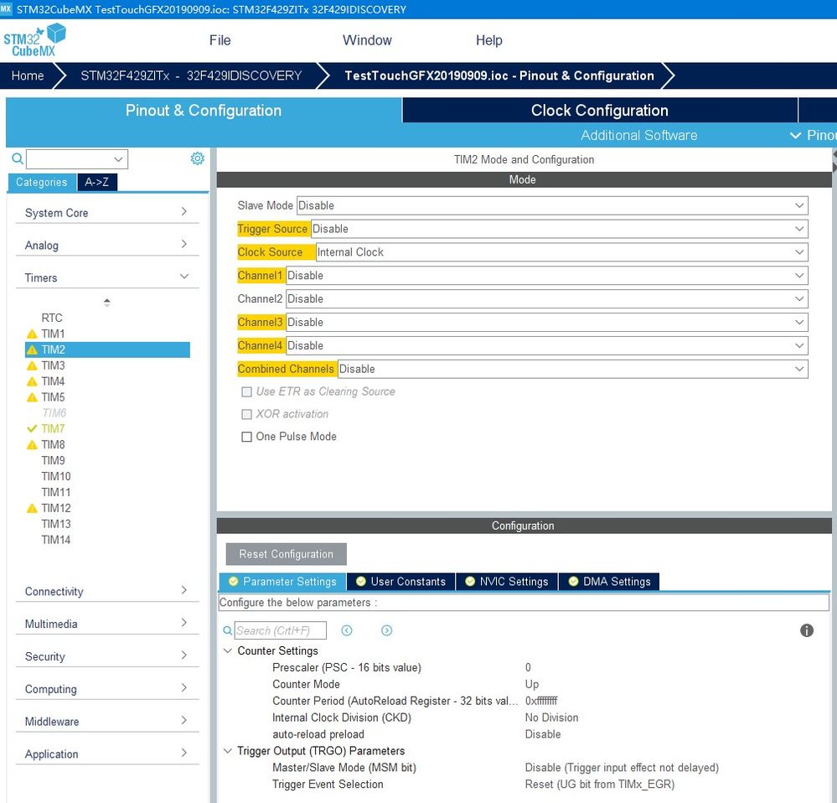Expand the Computing category
This screenshot has width=837, height=803.
point(106,689)
